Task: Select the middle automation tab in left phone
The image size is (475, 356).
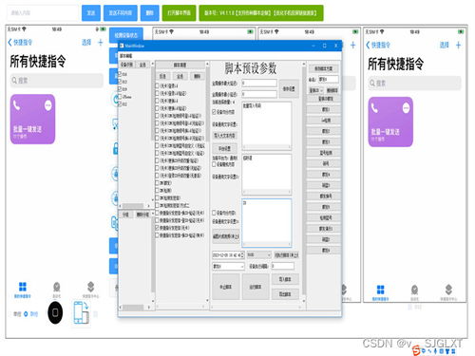Action: [x=57, y=287]
